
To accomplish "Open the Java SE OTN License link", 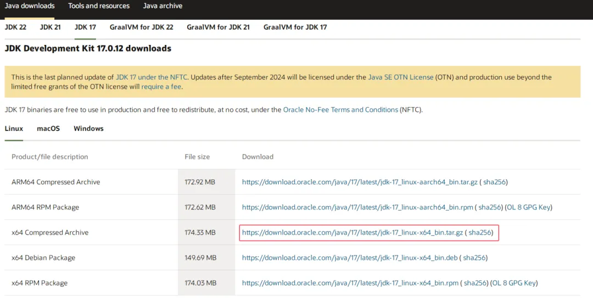I will pos(400,77).
